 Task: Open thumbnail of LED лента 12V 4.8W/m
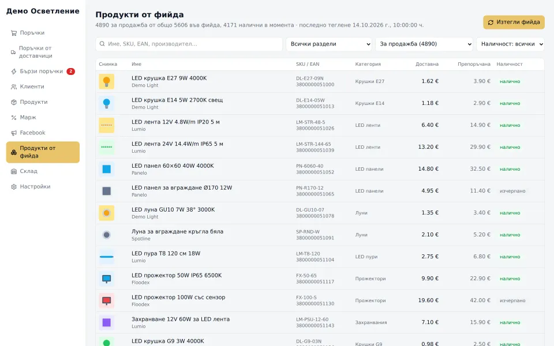click(x=106, y=125)
